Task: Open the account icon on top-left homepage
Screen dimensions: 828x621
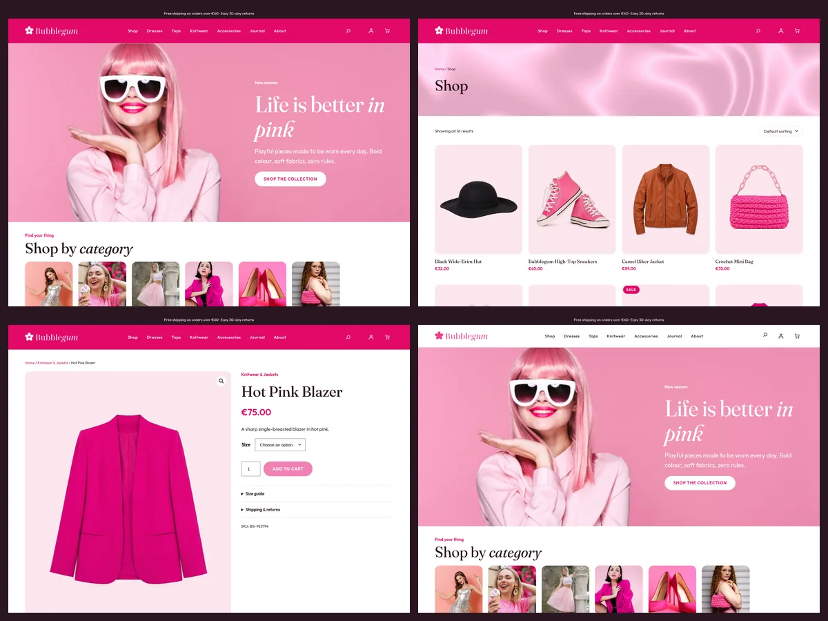Action: (x=371, y=30)
